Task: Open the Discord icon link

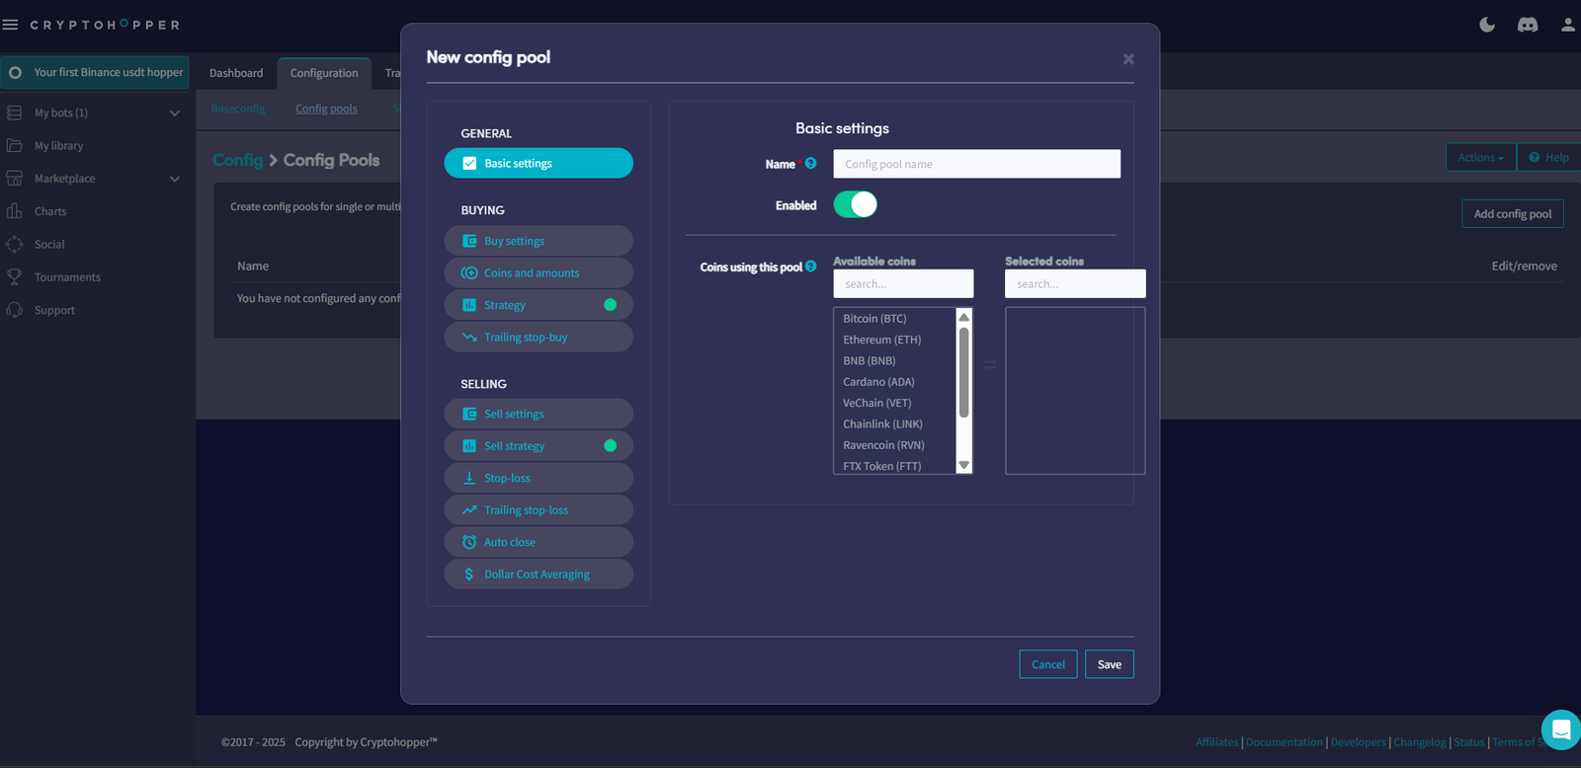Action: pos(1528,25)
